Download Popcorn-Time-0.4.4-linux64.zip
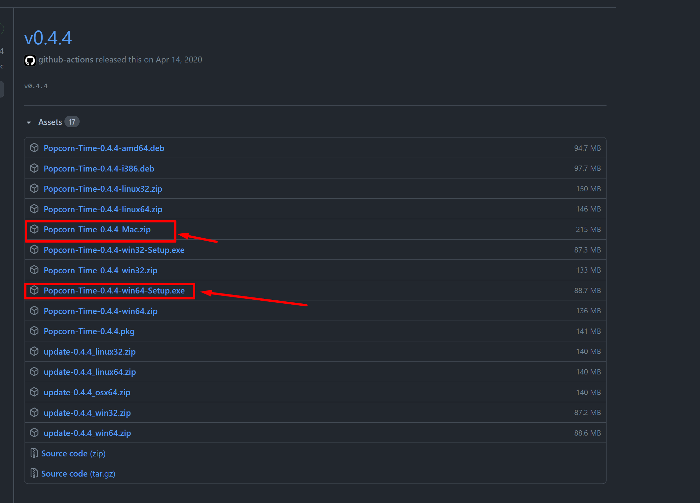This screenshot has height=503, width=700. click(x=103, y=209)
